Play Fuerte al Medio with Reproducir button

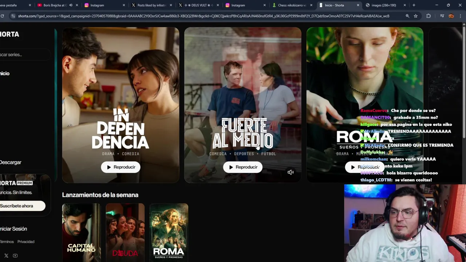pyautogui.click(x=242, y=167)
